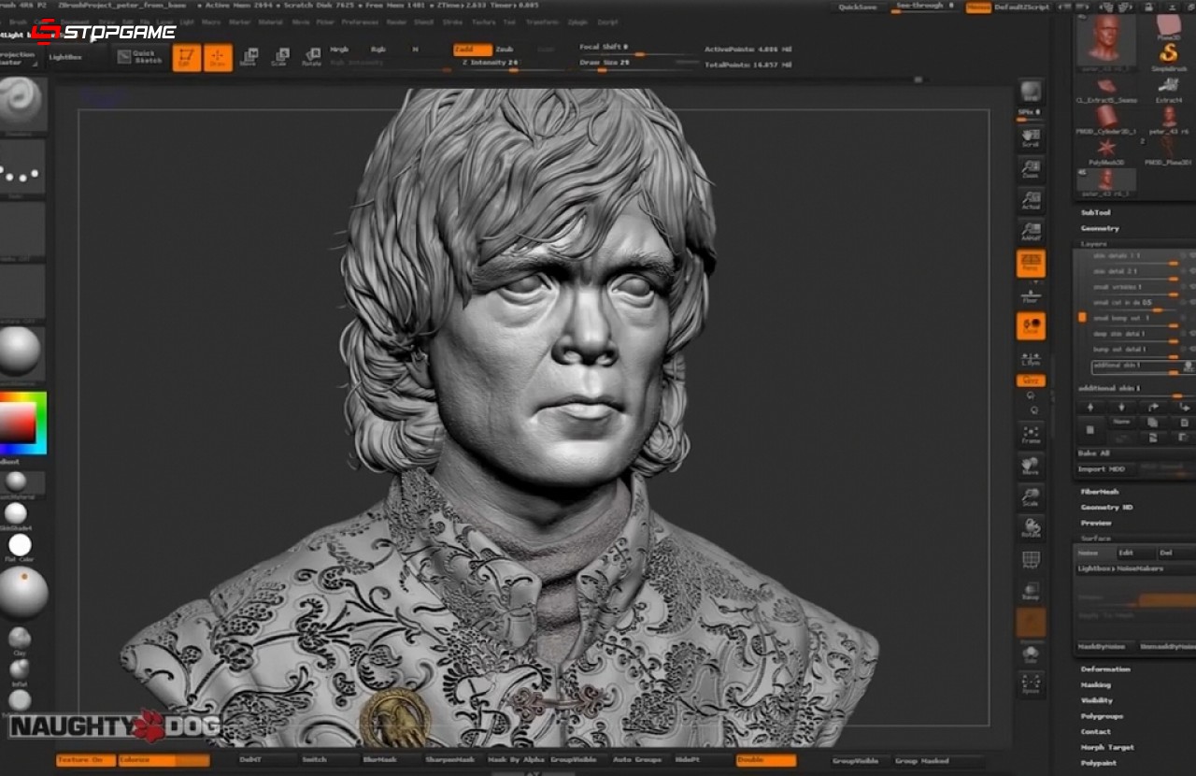Select the SimpleBrush tool thumbnail

pyautogui.click(x=1168, y=56)
